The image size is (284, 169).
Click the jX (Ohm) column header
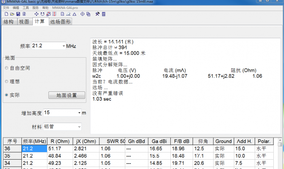coord(86,141)
